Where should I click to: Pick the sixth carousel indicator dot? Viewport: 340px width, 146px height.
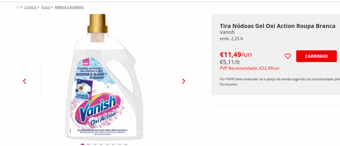[x=114, y=144]
